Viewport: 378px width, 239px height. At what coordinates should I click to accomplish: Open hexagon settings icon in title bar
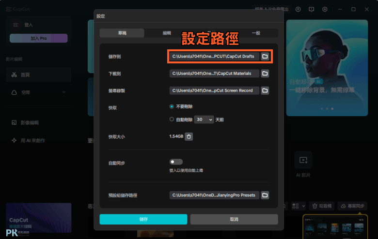tap(325, 9)
